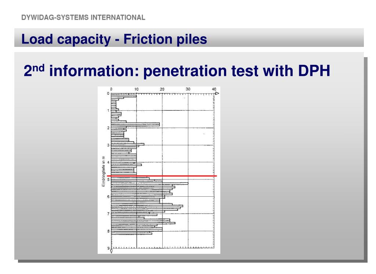Image resolution: width=376 pixels, height=274 pixels.
Task: Click the '2nd information: penetration test with DPH' heading
Action: point(177,71)
